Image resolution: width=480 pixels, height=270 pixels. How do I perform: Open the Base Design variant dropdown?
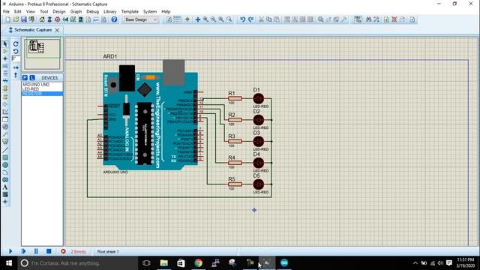coord(141,19)
